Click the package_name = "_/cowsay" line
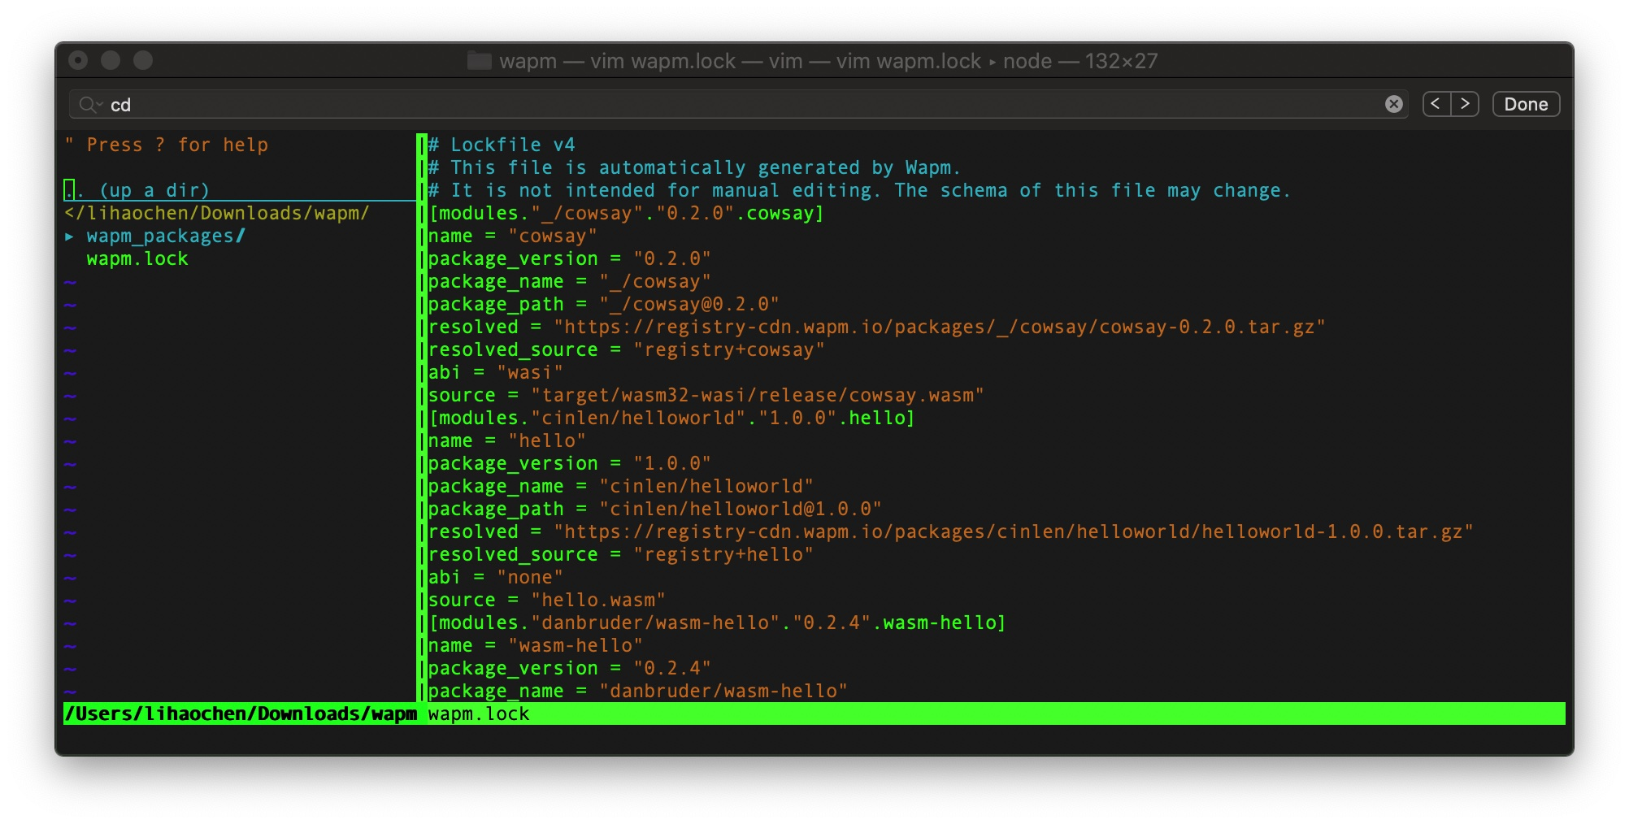This screenshot has height=824, width=1629. click(570, 281)
